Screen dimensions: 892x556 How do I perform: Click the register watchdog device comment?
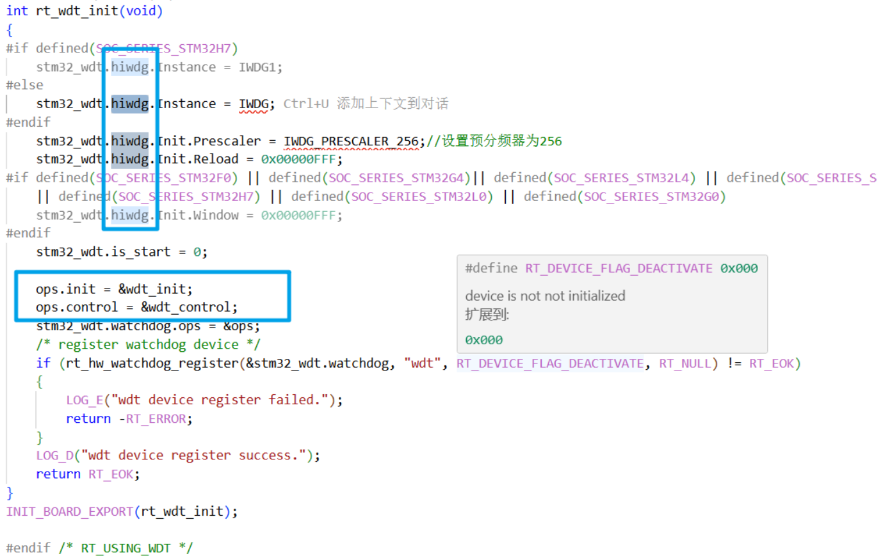[x=149, y=345]
